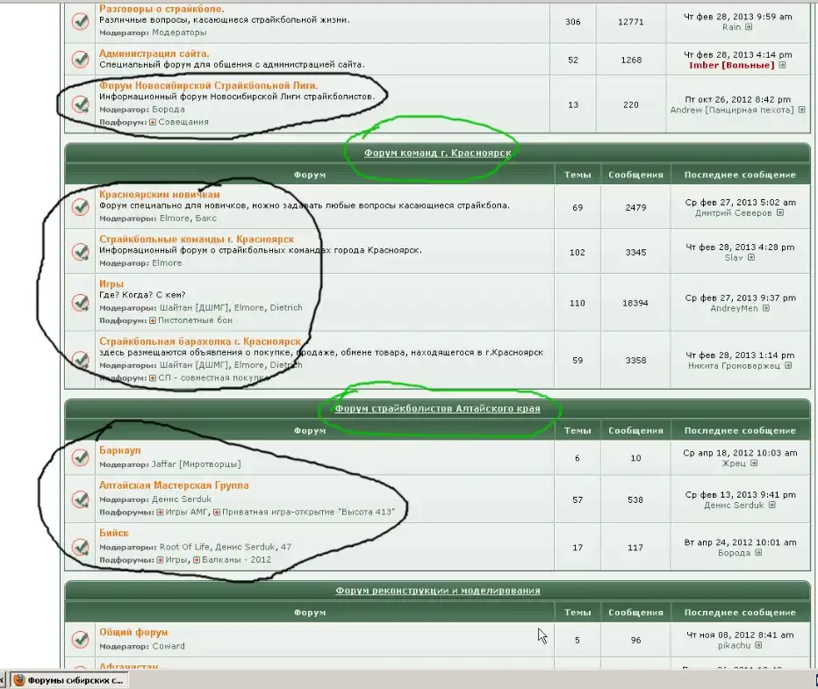Click the subforum icon before Совещания
The image size is (818, 689).
coord(153,122)
